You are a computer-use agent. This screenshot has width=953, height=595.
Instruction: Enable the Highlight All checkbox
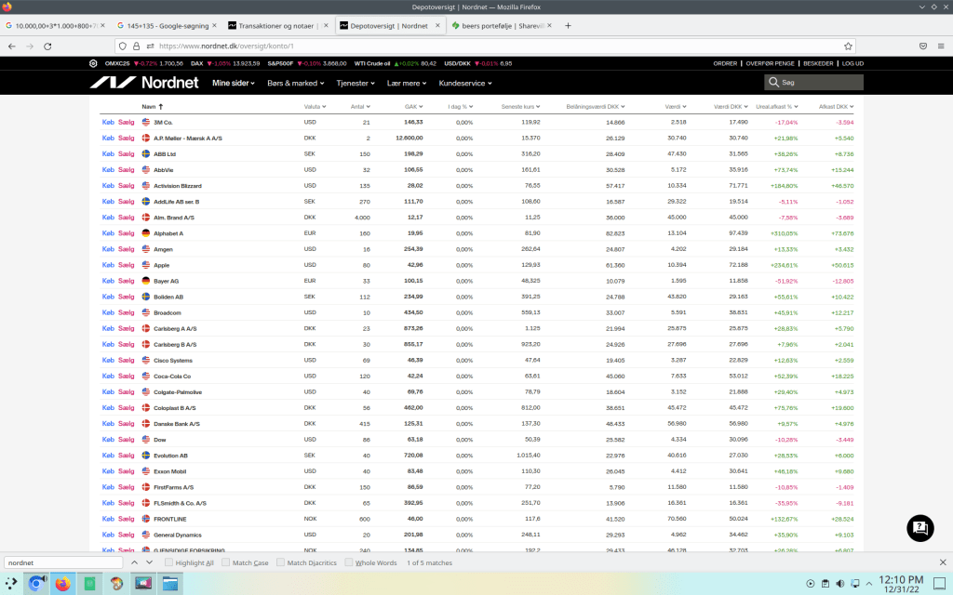point(168,562)
